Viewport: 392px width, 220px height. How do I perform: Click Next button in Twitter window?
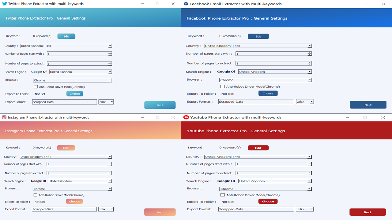coord(160,105)
